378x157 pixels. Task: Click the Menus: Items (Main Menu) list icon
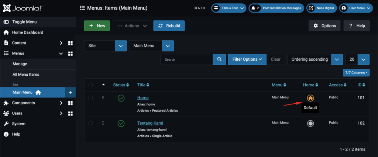point(82,8)
